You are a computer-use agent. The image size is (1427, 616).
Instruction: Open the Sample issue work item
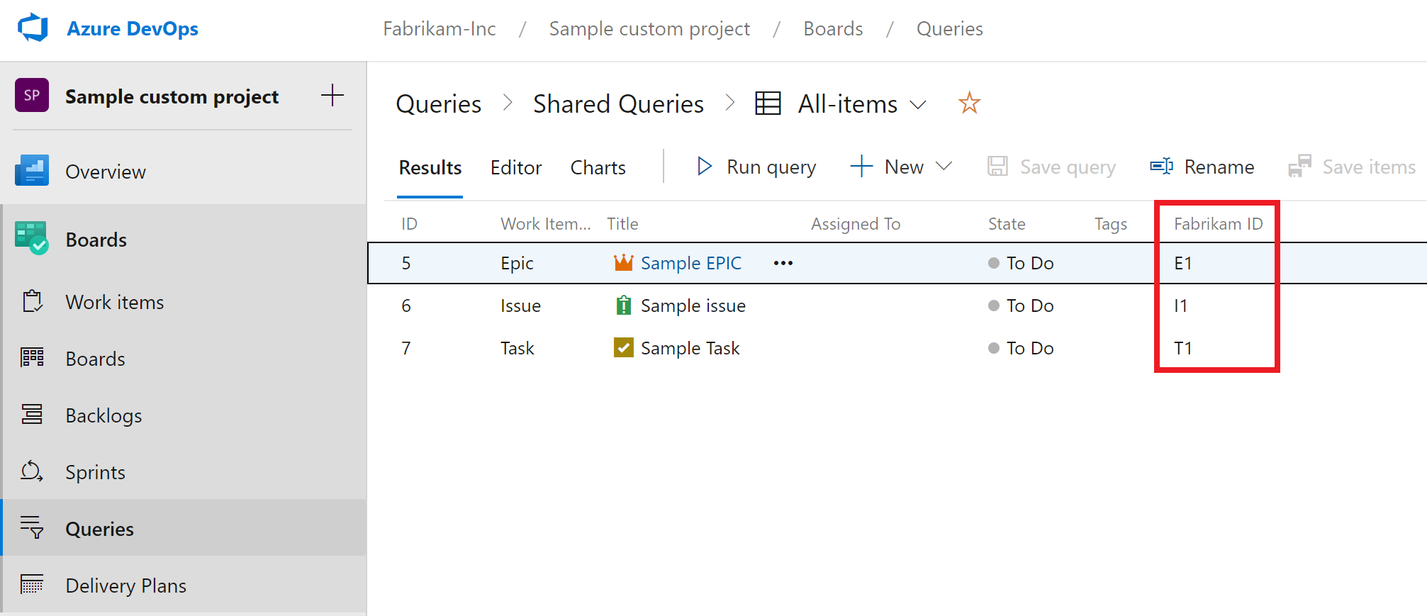point(693,306)
